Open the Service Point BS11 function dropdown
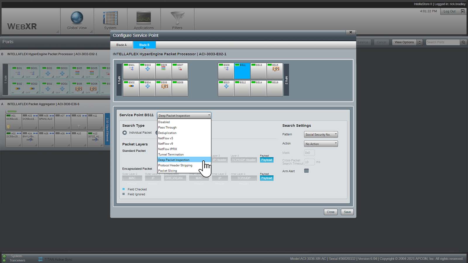This screenshot has height=263, width=468. [x=184, y=115]
